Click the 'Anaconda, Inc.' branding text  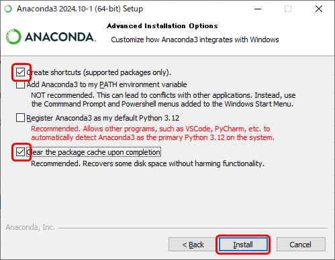pos(30,227)
